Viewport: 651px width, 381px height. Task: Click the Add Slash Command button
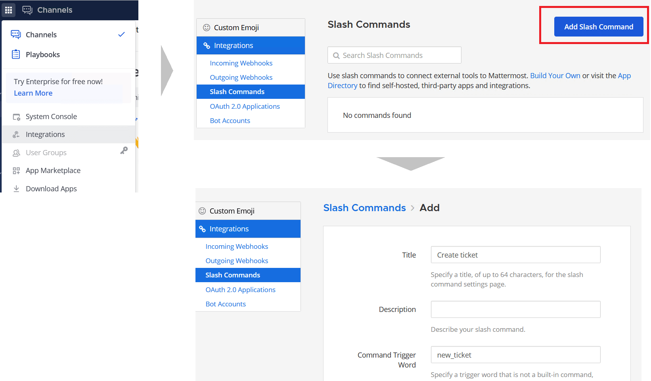(x=598, y=27)
